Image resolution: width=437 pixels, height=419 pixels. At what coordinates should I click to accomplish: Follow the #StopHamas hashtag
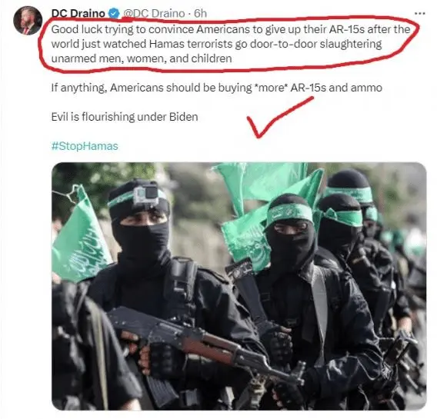click(85, 146)
